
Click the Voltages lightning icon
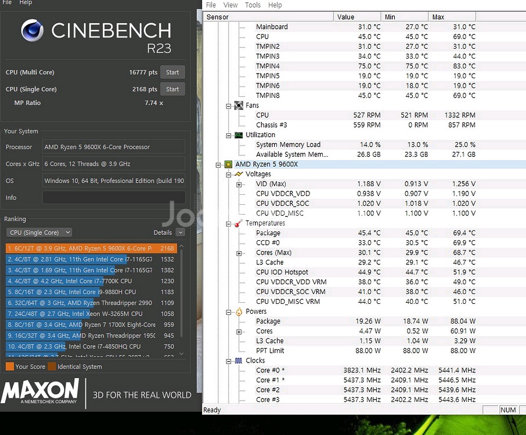click(x=239, y=174)
